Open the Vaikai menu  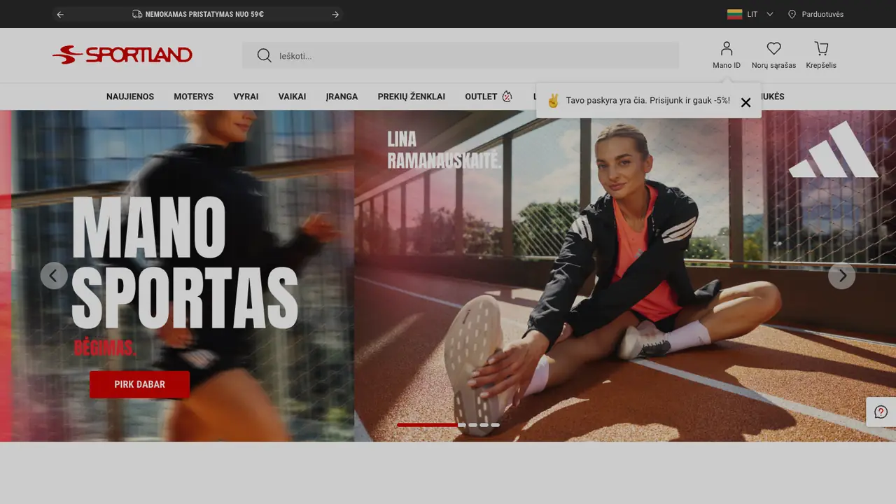tap(292, 97)
